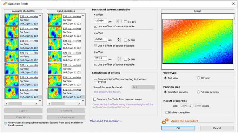Click the X-offset left/right arrow stepper
Image resolution: width=238 pixels, height=133 pixels.
tap(119, 21)
